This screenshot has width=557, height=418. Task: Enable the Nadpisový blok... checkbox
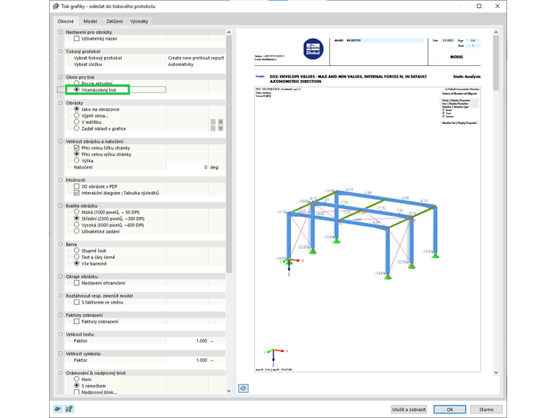click(76, 392)
